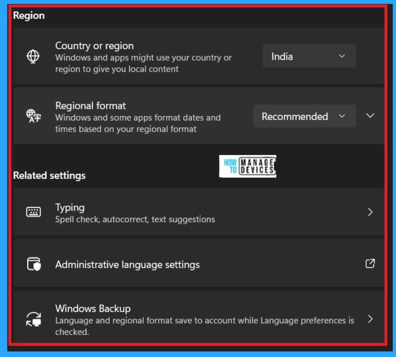This screenshot has height=357, width=396.
Task: Open Administrative language settings label
Action: tap(128, 265)
